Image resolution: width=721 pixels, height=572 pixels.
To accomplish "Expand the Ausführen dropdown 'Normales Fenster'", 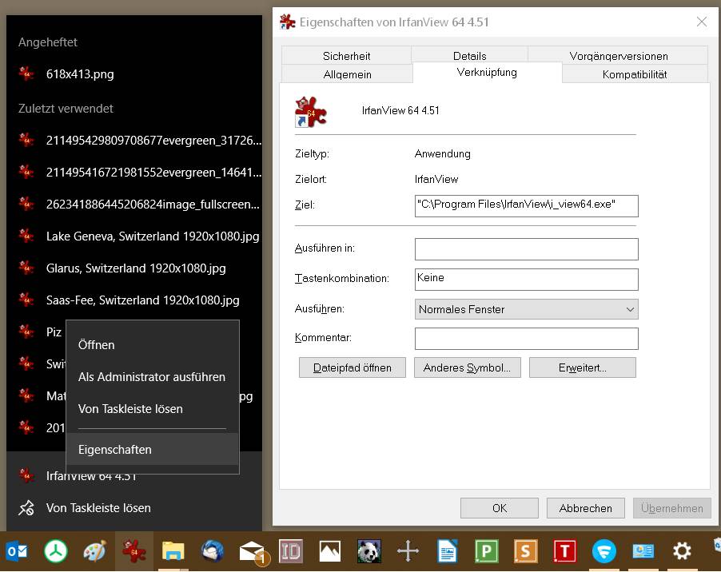I will [526, 309].
